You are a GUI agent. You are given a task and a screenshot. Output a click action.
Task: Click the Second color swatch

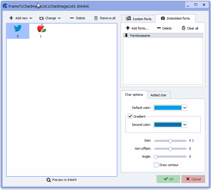168,125
